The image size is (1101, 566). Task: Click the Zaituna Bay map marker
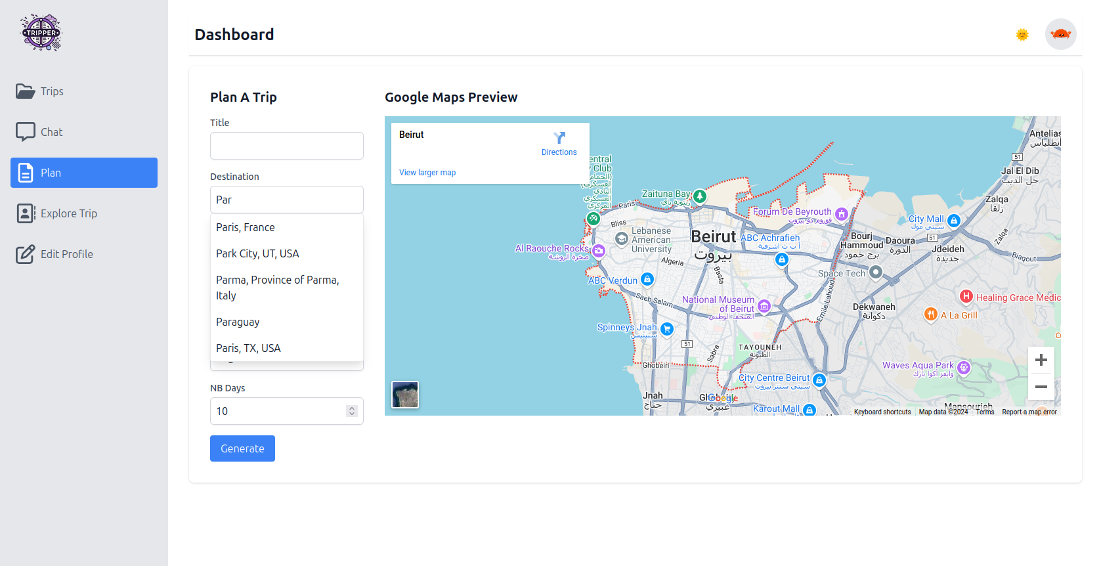[x=700, y=196]
